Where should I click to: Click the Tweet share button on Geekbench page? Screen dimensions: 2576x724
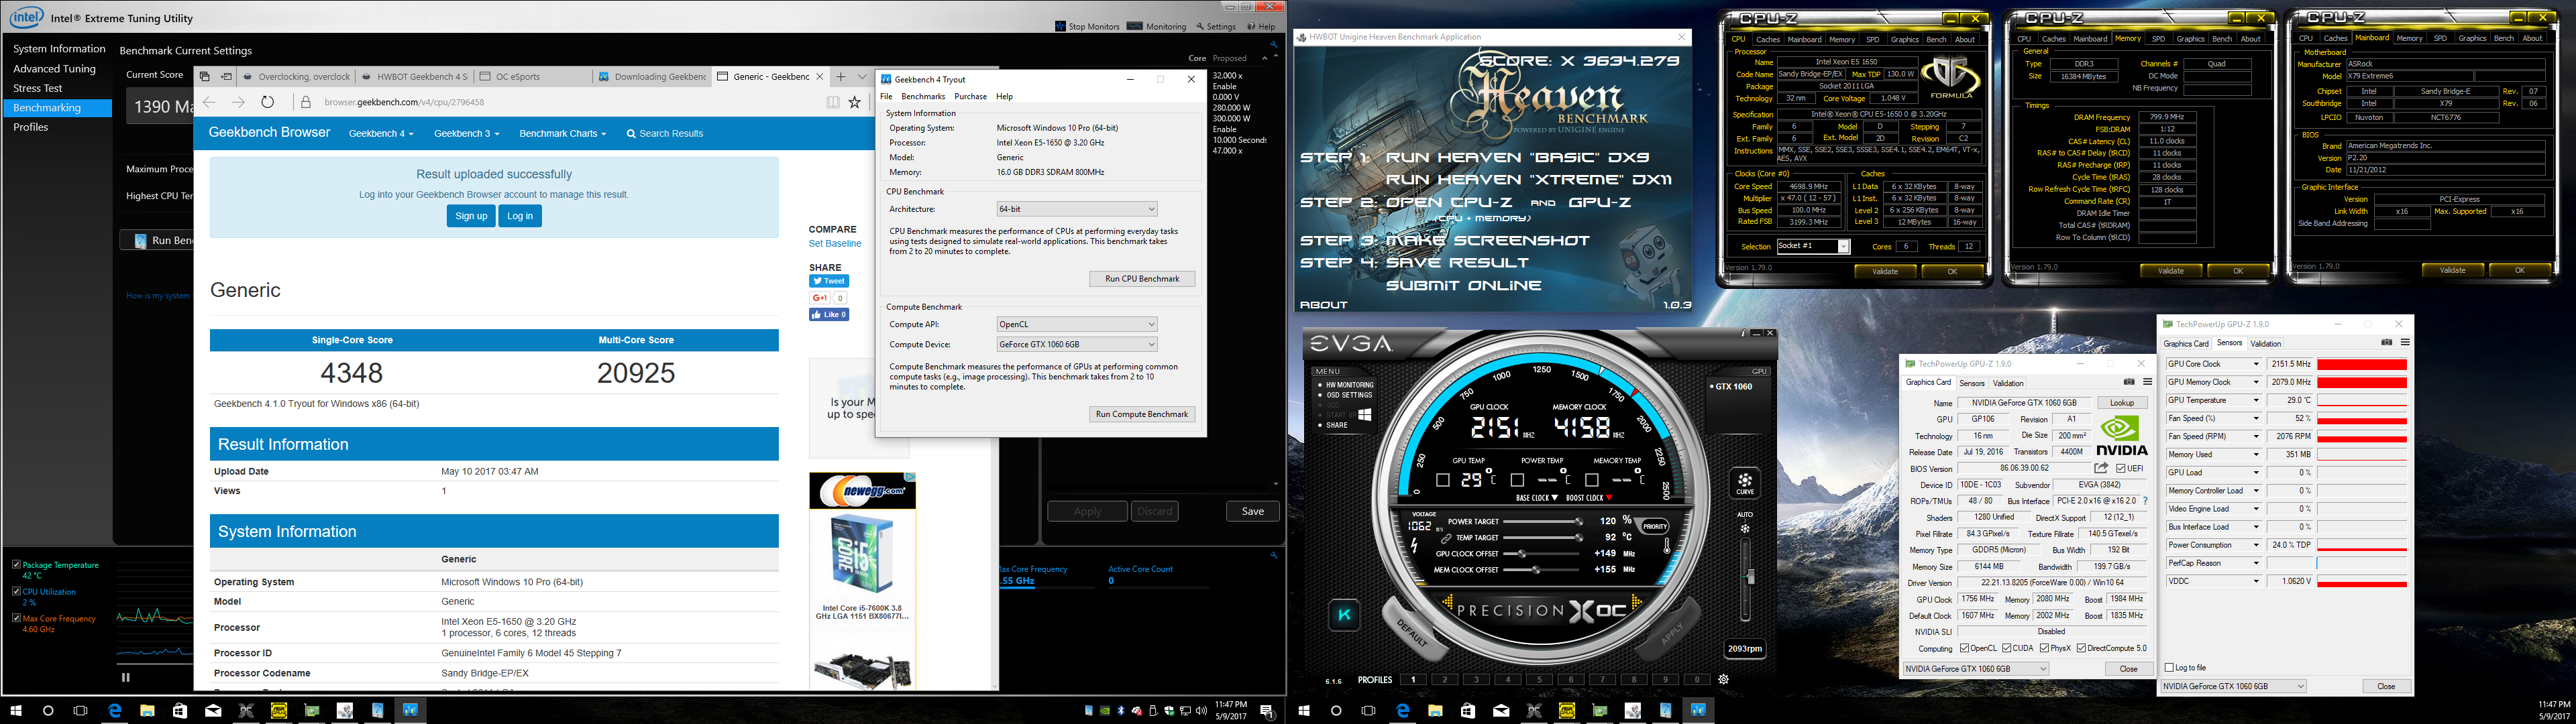(829, 281)
